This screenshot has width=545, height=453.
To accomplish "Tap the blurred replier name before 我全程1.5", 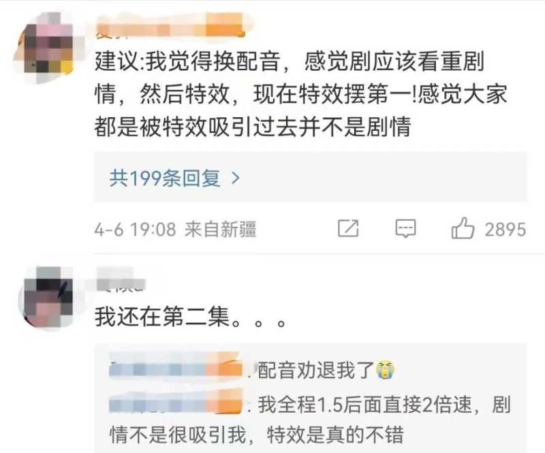I will (x=176, y=404).
